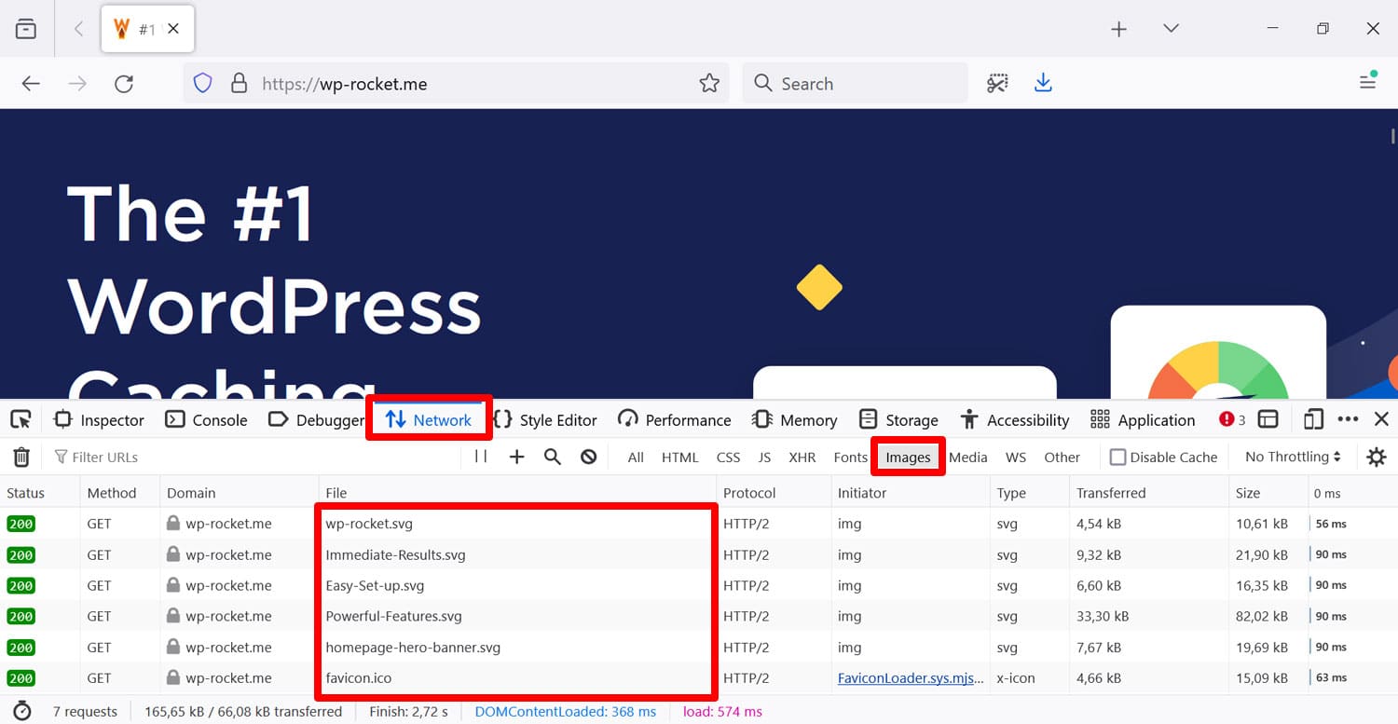This screenshot has height=724, width=1398.
Task: Take a screenshot using toolbar icon
Action: click(997, 84)
